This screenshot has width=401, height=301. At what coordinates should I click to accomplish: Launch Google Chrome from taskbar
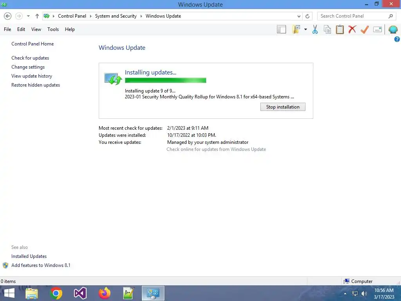click(56, 293)
